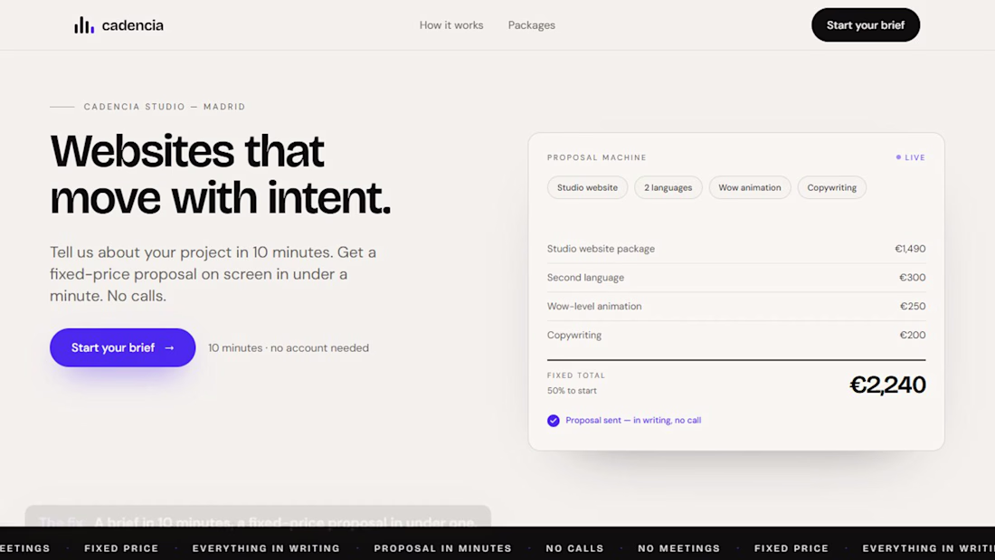Click the 50% to start note

click(x=572, y=391)
